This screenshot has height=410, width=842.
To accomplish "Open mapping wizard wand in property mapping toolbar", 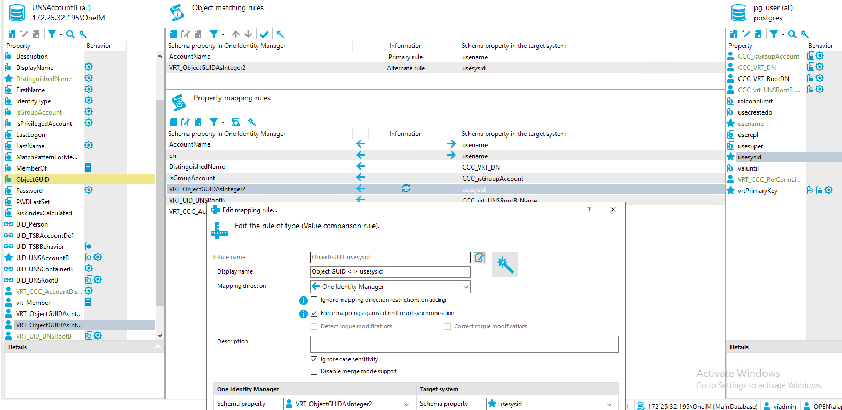I will [x=252, y=122].
